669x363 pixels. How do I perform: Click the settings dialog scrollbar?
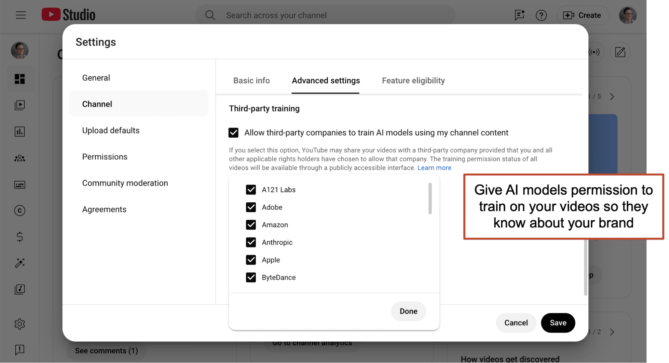click(585, 267)
